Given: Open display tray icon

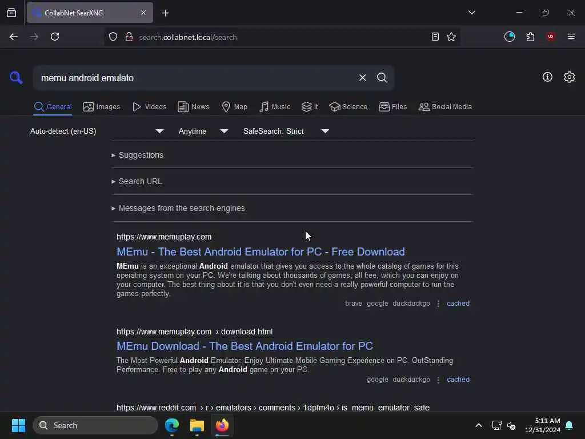Looking at the screenshot, I should click(x=496, y=425).
